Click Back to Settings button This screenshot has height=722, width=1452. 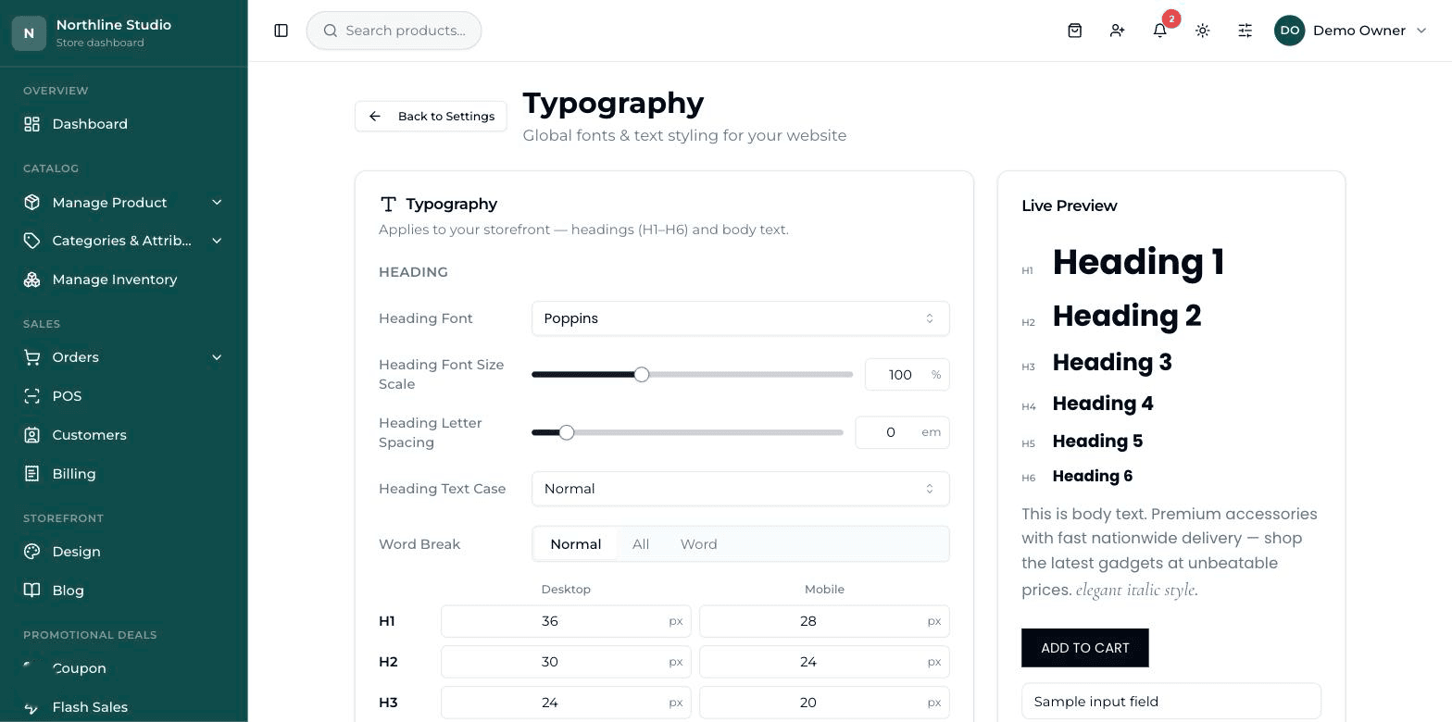pyautogui.click(x=431, y=117)
